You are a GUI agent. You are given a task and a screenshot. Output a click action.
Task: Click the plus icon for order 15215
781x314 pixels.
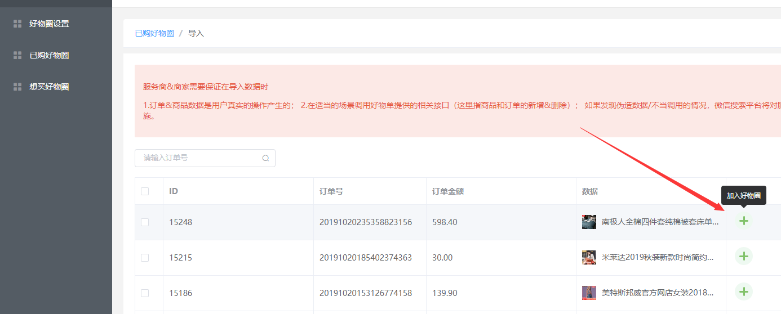tap(744, 256)
